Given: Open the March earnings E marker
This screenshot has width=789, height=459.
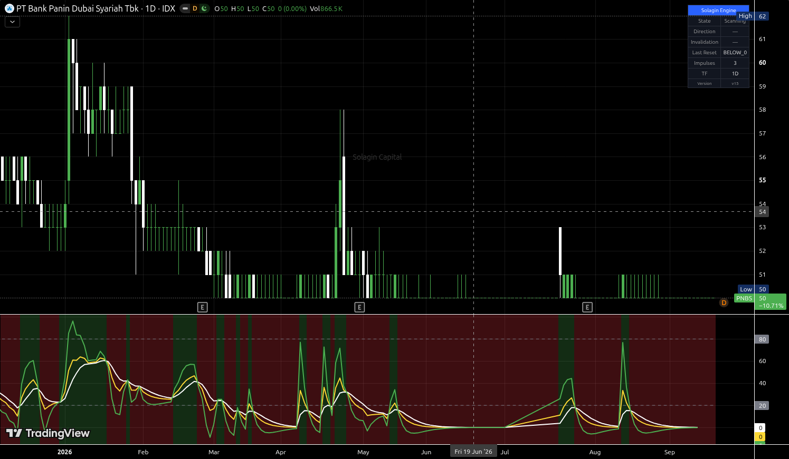Looking at the screenshot, I should pos(202,307).
